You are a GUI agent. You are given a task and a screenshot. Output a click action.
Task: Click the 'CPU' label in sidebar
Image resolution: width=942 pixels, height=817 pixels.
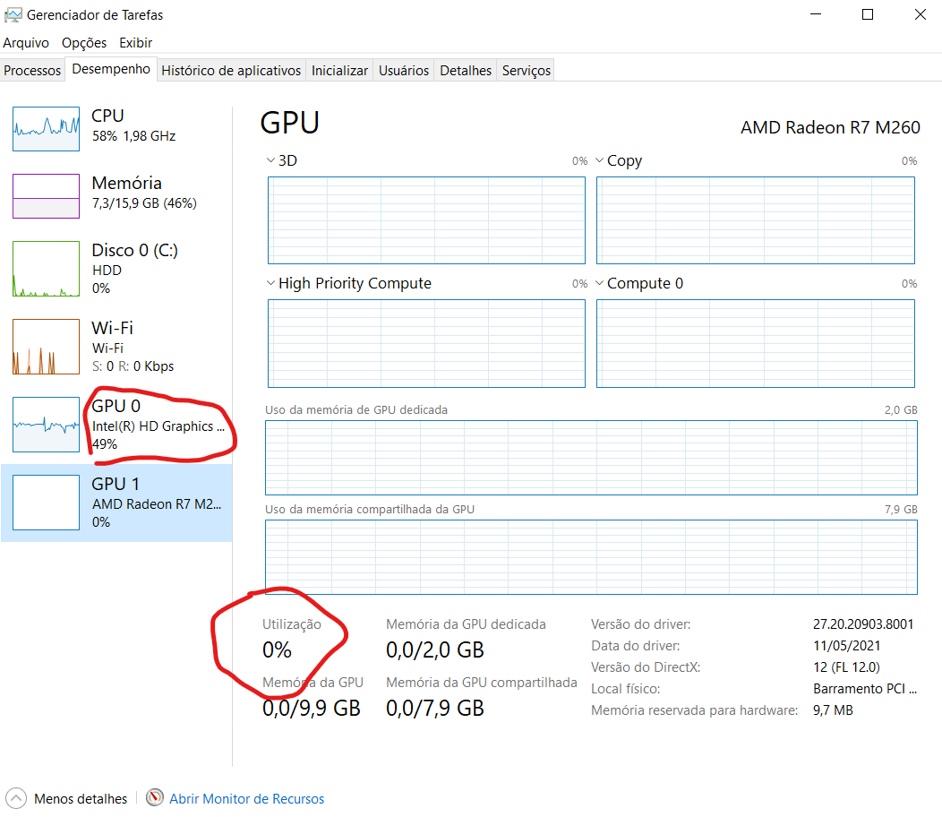point(107,116)
